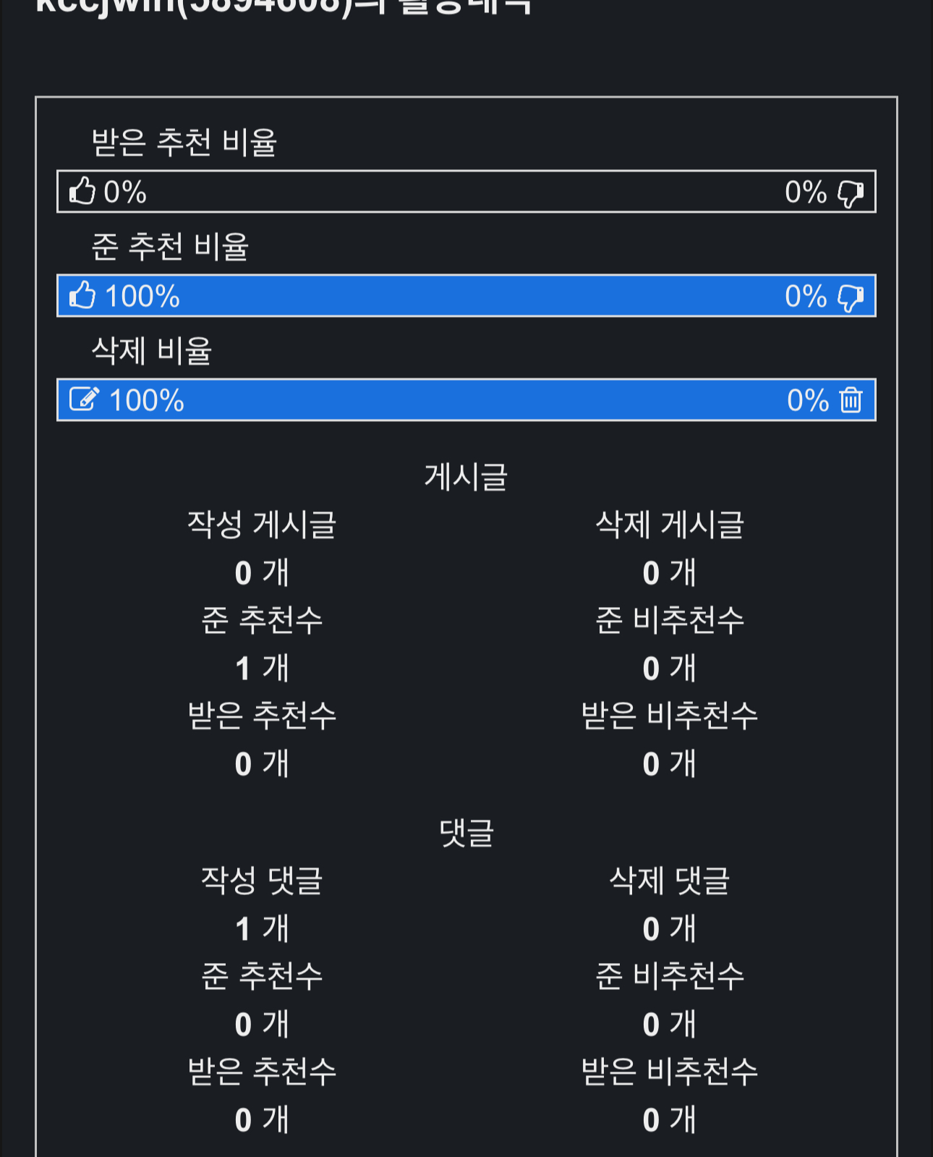Select the 댓글 section heading
Image resolution: width=933 pixels, height=1157 pixels.
pyautogui.click(x=466, y=833)
